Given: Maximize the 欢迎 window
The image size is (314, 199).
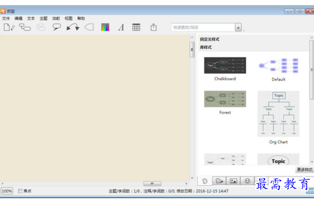Looking at the screenshot, I should tap(300, 11).
